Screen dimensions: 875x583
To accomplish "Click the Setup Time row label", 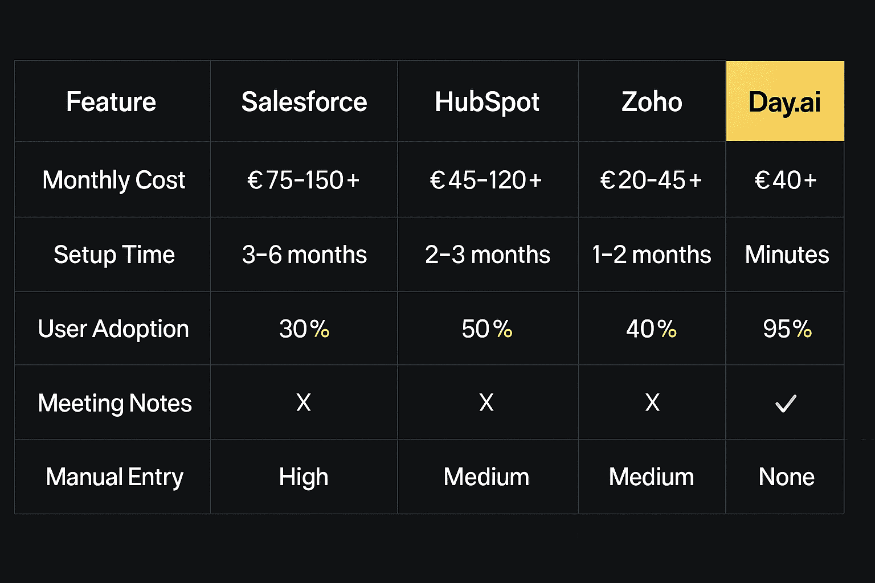I will (114, 254).
